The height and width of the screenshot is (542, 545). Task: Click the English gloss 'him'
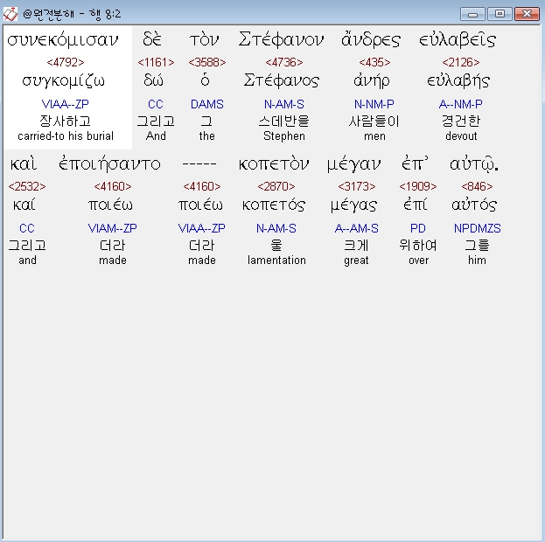click(x=478, y=261)
